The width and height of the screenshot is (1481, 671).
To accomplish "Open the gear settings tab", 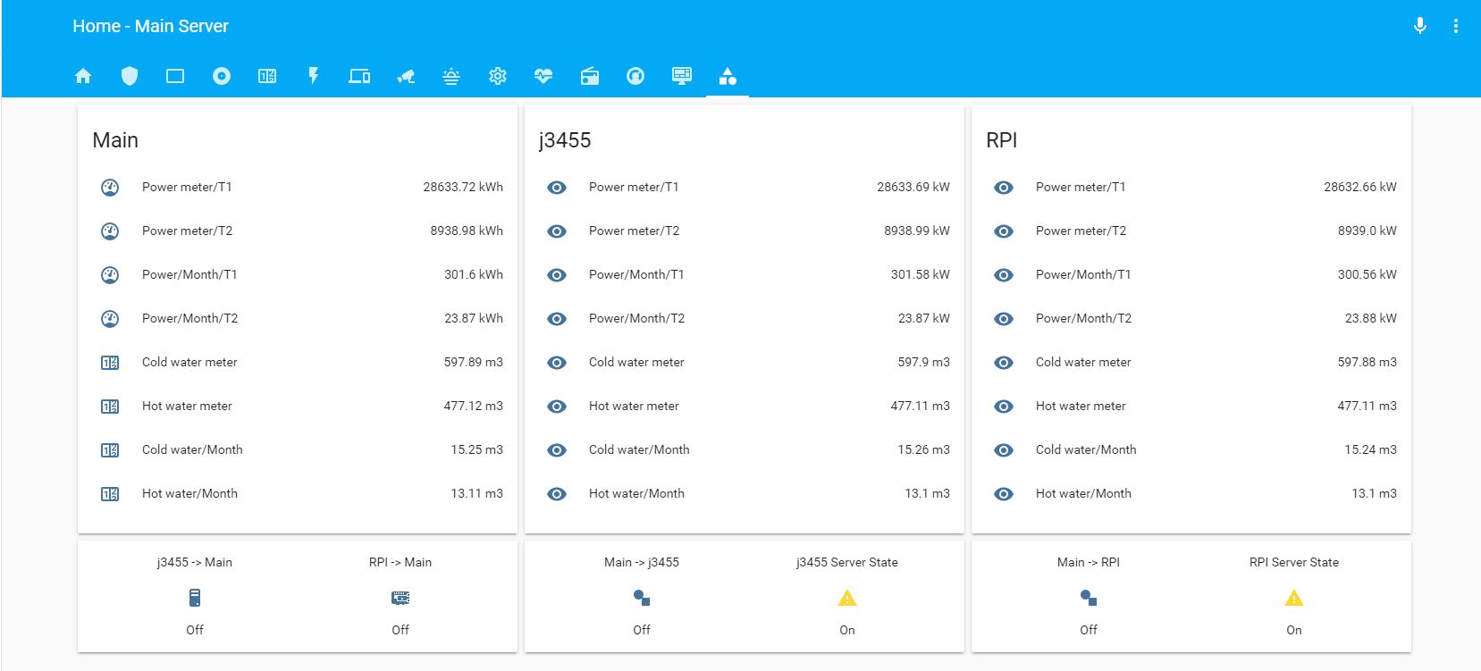I will (498, 76).
